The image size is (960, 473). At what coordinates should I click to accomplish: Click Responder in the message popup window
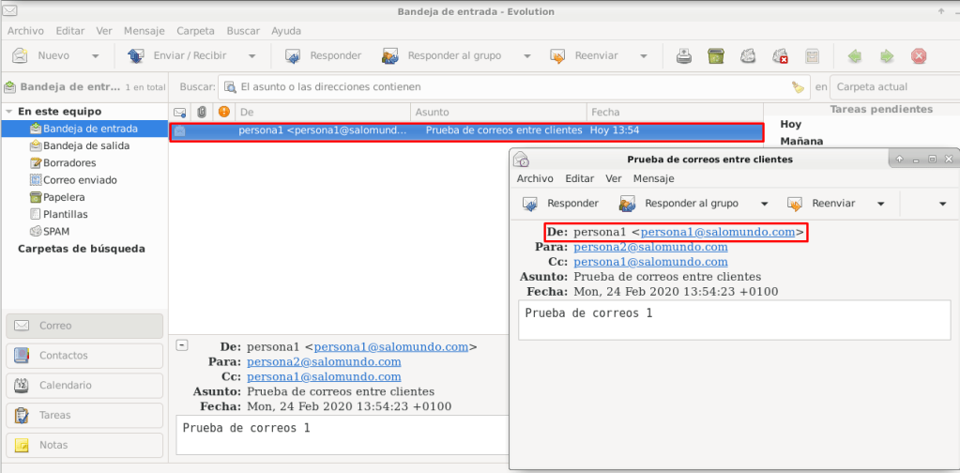(561, 204)
